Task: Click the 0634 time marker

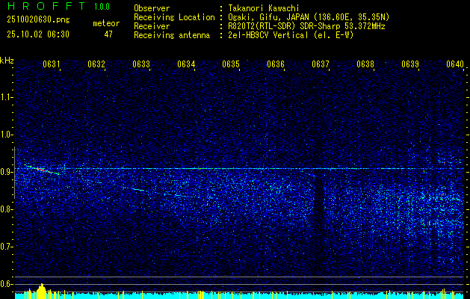Action: [x=186, y=64]
